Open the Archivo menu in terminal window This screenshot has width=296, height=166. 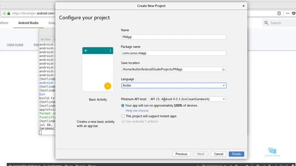pos(46,39)
